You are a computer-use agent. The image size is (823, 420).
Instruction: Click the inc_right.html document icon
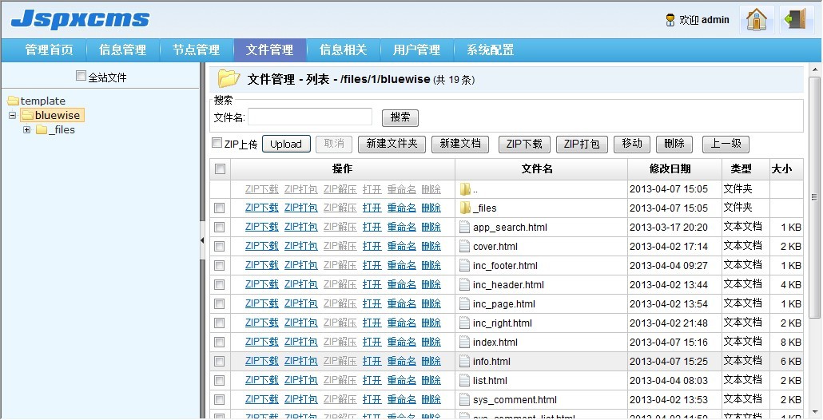(464, 323)
